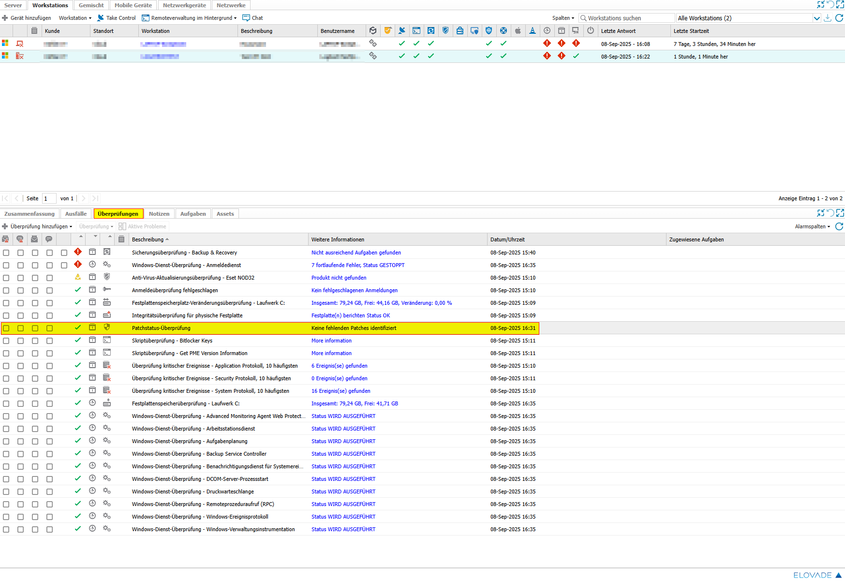Screen dimensions: 845x581
Task: Click the export download icon beside filter
Action: (x=828, y=18)
